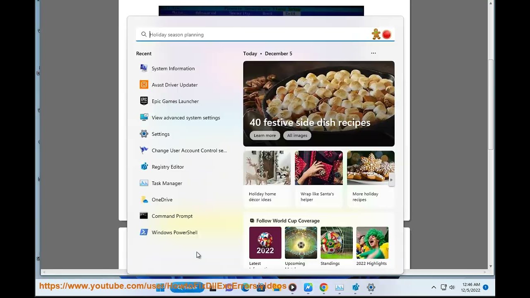Click vertical scrollbar of the background window
This screenshot has width=530, height=298.
coord(491,105)
